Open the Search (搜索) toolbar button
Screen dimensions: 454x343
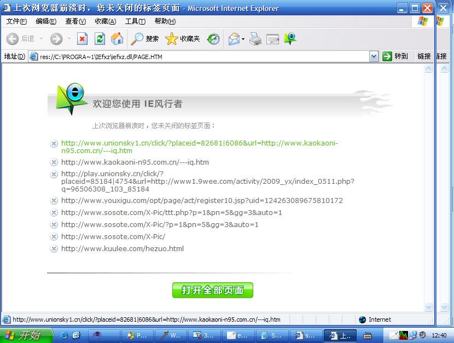144,39
